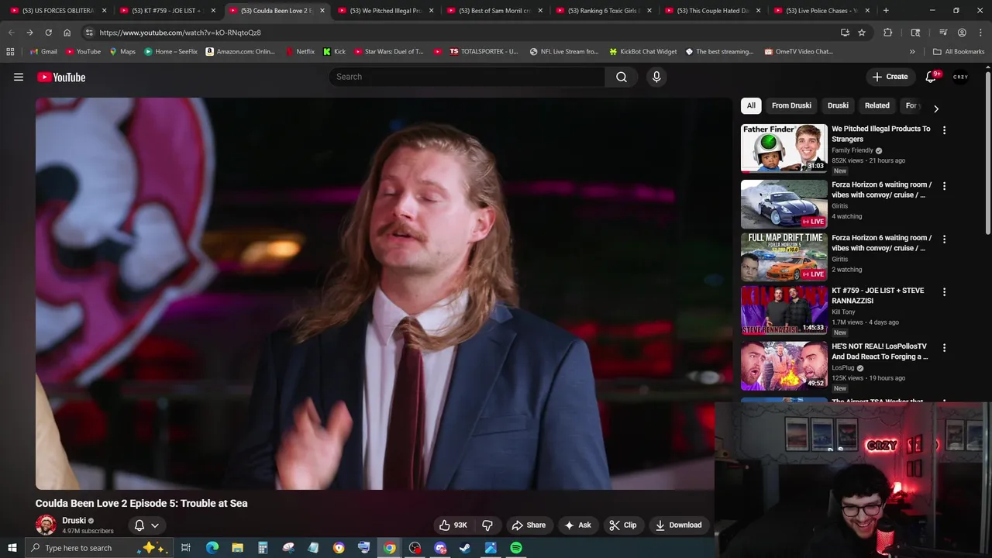
Task: Select the 'From Druski' filter chip
Action: tap(791, 105)
